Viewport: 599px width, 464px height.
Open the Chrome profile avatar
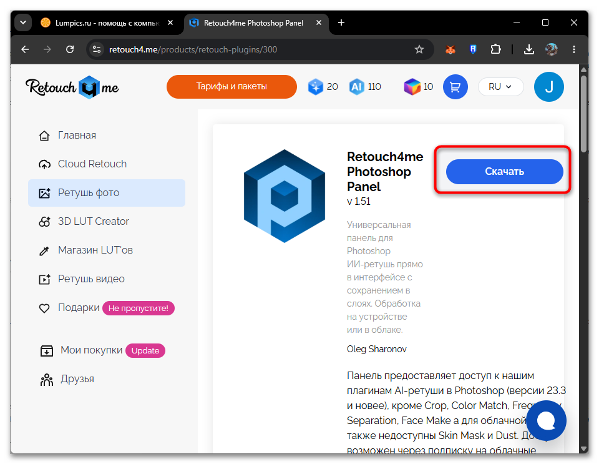[551, 49]
